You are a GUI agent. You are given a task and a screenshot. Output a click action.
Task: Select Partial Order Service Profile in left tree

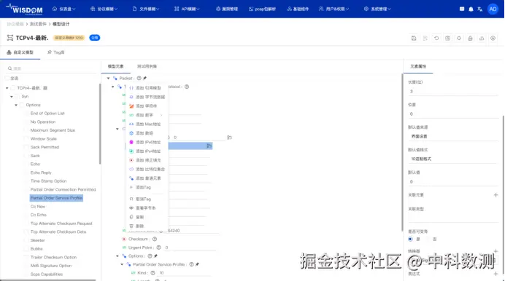[x=56, y=198]
